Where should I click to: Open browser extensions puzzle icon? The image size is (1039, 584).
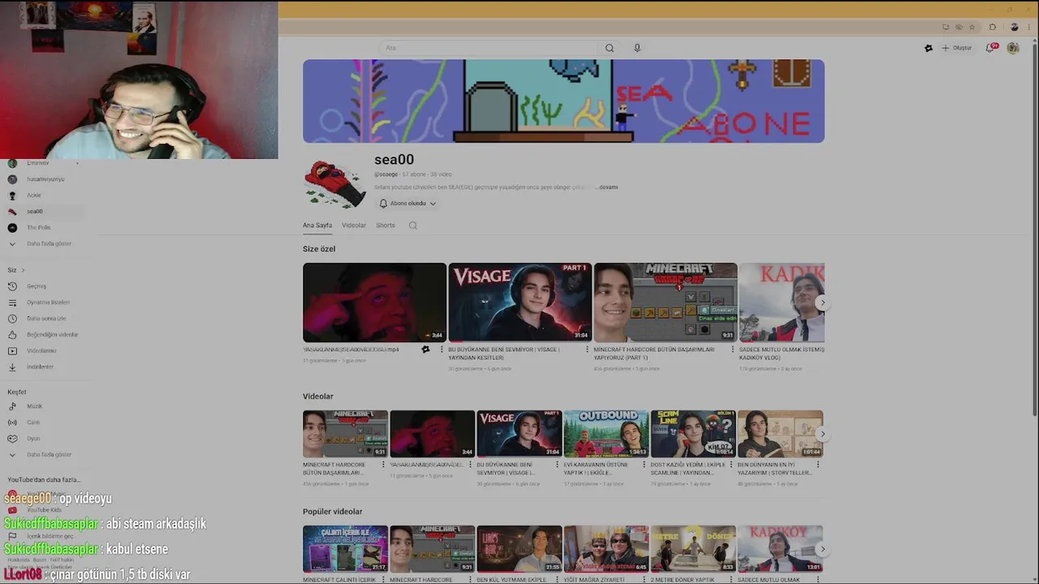tap(992, 27)
